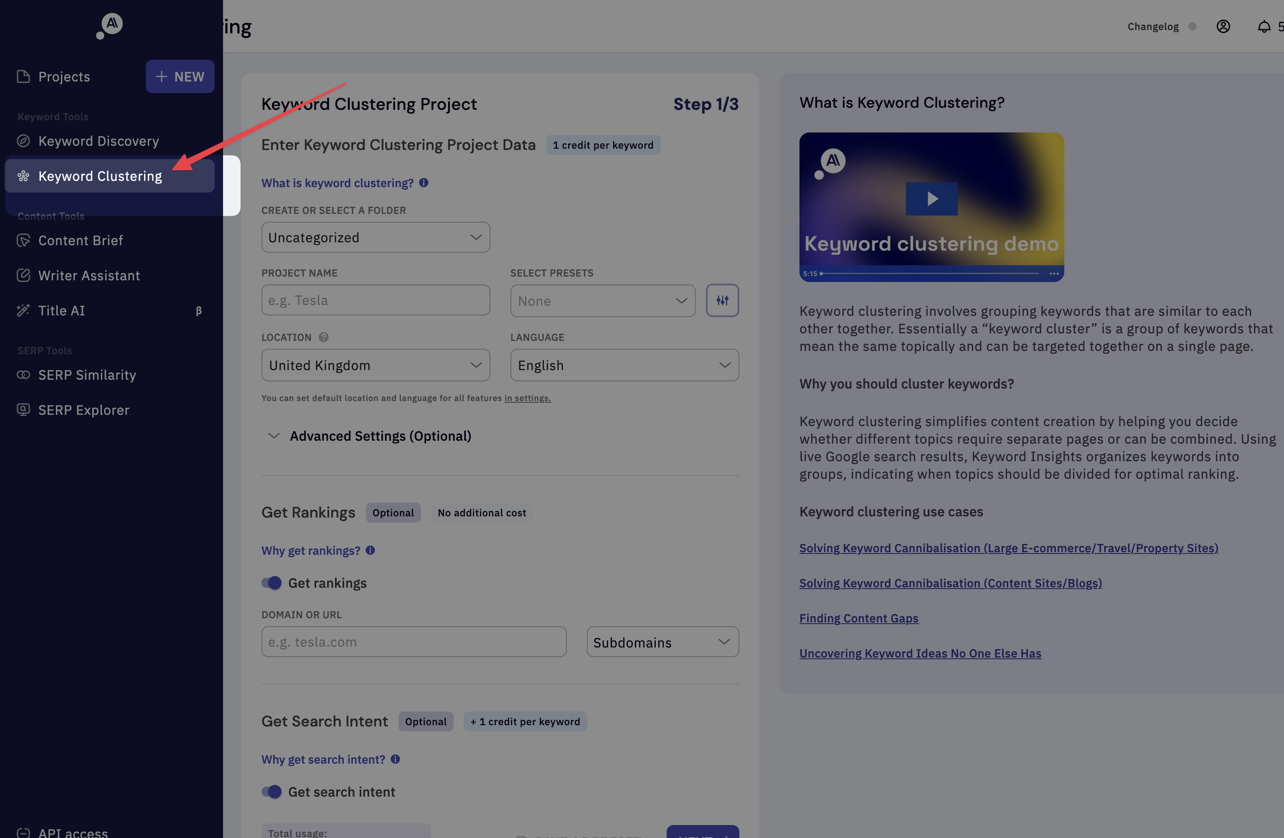
Task: Click info icon beside 'What is keyword clustering?'
Action: pos(424,183)
